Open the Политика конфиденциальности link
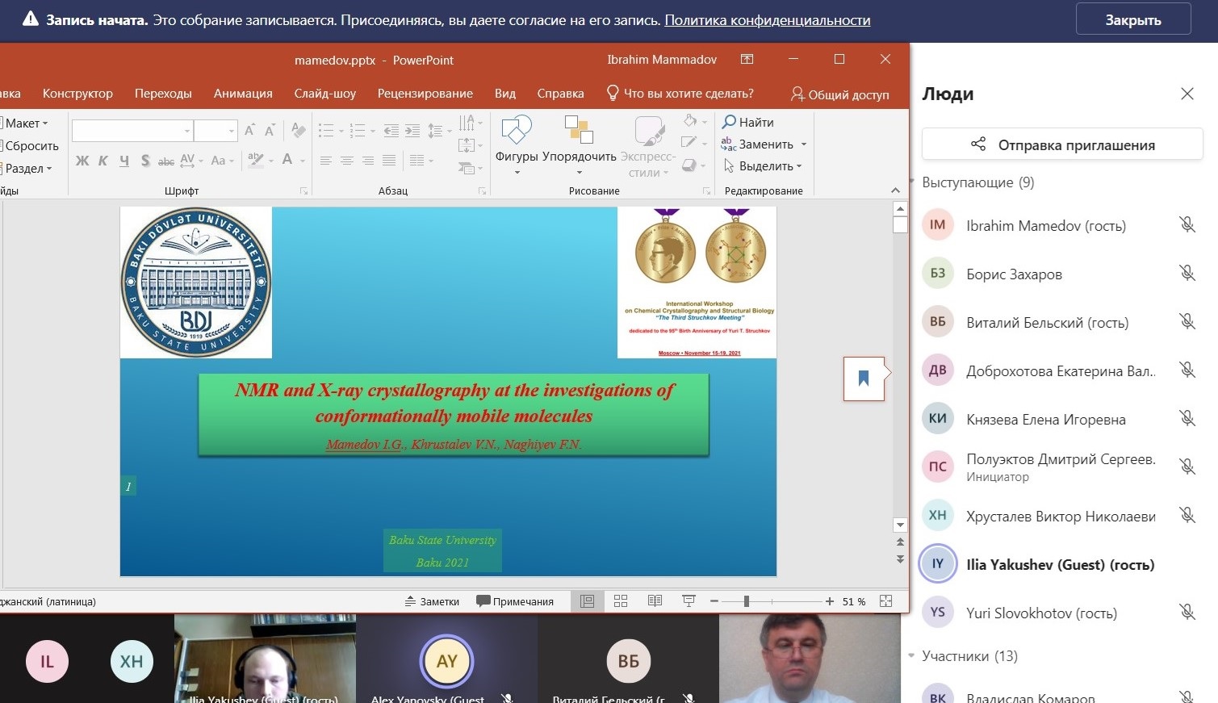 tap(767, 20)
